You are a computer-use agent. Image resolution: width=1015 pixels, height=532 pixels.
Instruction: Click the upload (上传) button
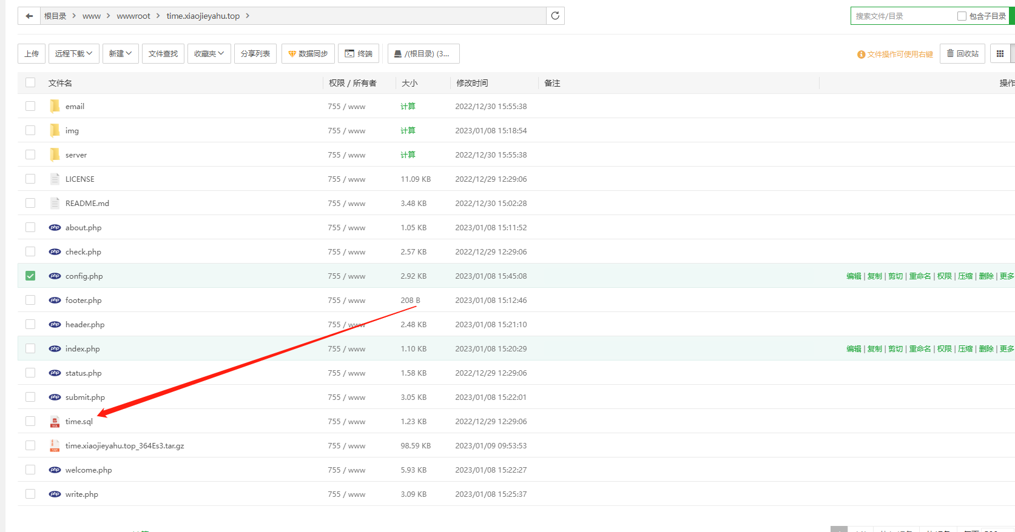(32, 53)
